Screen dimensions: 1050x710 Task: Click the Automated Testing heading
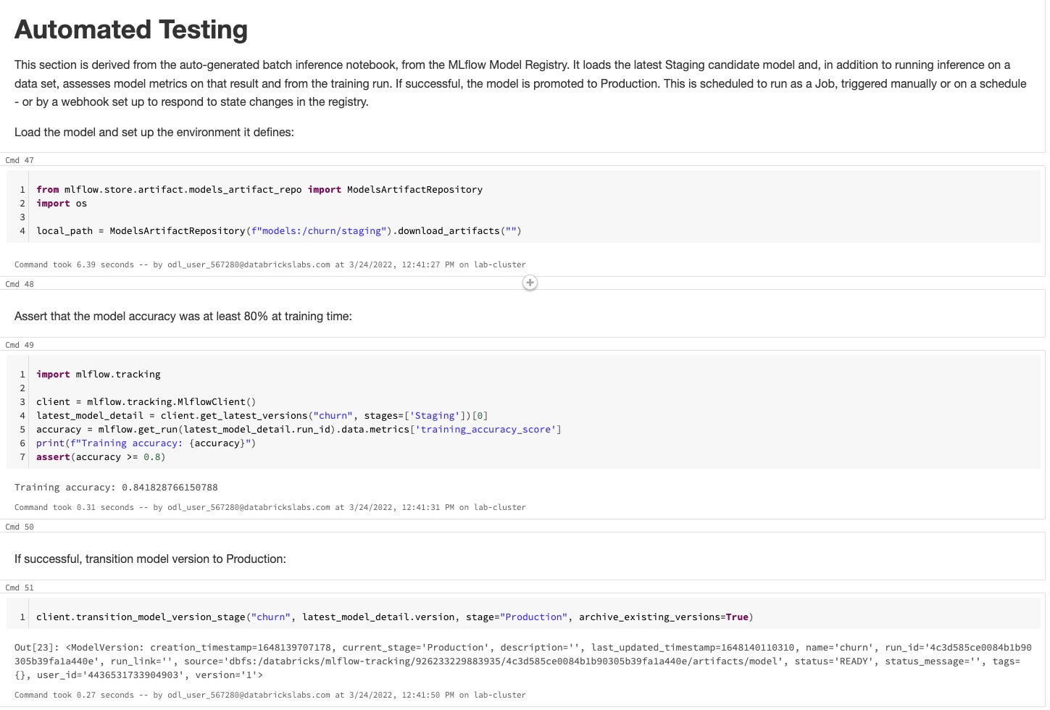(x=131, y=30)
